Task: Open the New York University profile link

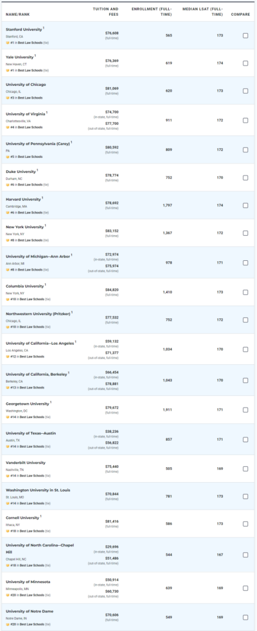Action: coord(25,227)
